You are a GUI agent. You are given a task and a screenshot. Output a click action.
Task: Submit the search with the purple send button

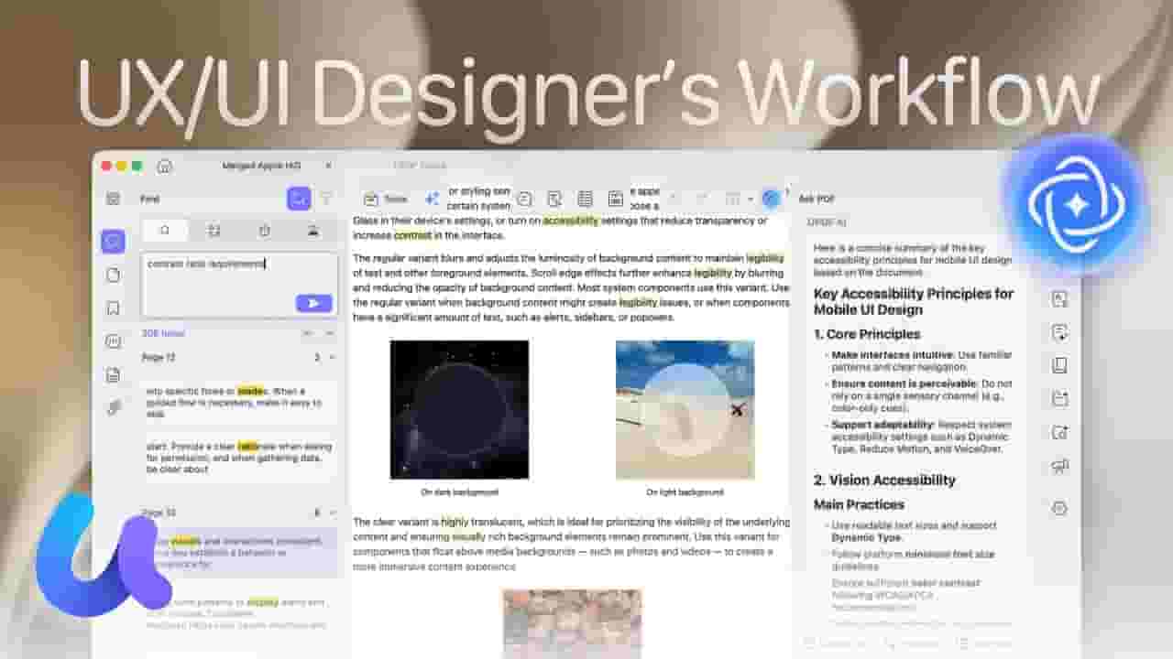tap(314, 303)
